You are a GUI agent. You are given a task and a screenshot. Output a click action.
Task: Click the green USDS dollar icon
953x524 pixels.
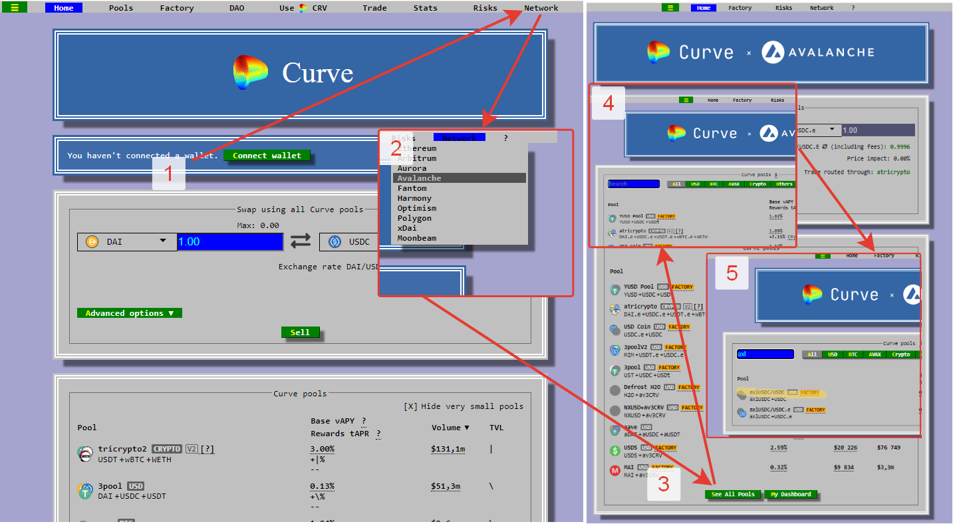point(615,451)
